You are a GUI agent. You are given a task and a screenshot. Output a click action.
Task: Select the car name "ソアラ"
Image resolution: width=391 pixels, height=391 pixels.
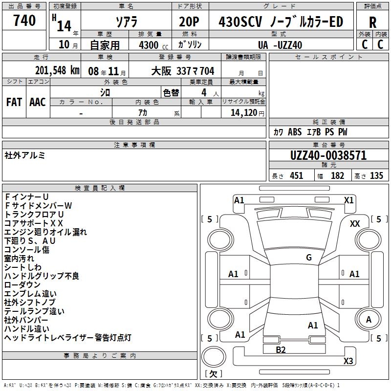pyautogui.click(x=127, y=22)
